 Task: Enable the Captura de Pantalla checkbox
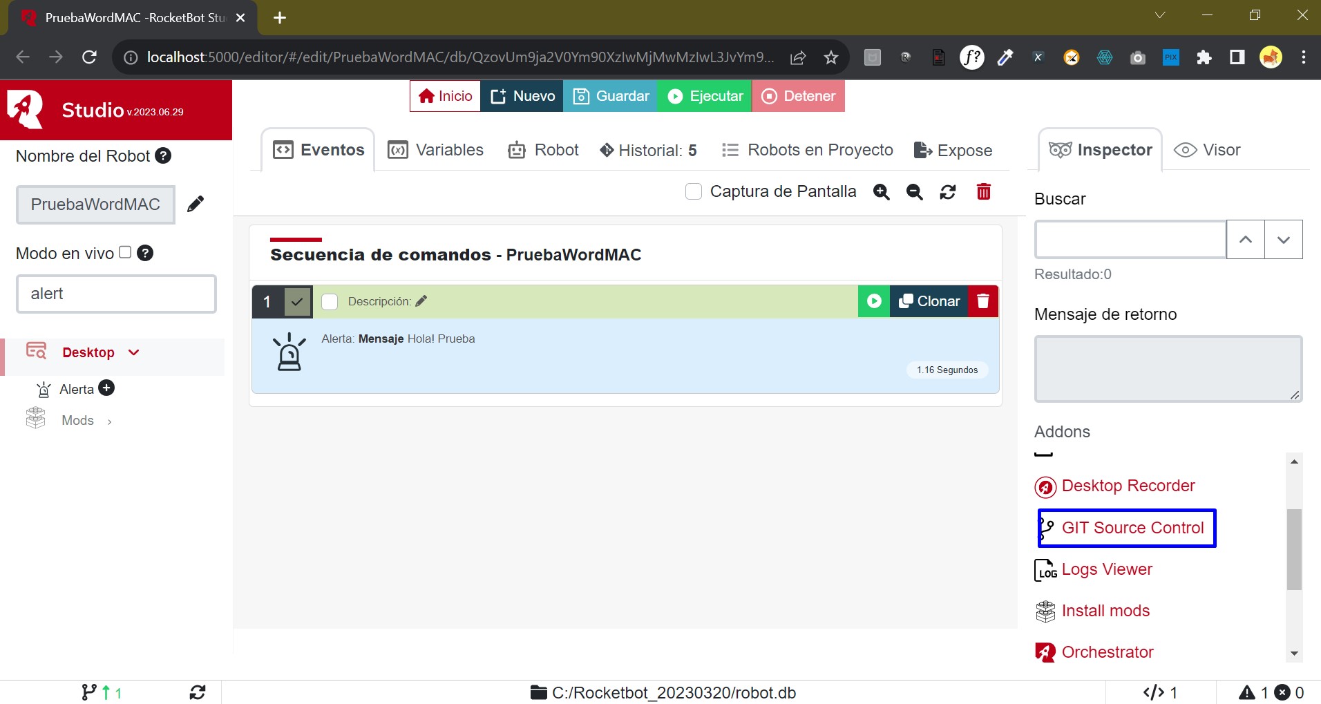point(694,191)
